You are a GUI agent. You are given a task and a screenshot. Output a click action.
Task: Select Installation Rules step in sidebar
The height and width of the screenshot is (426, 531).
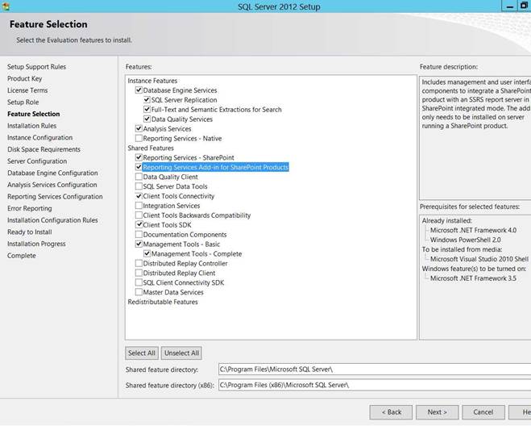[x=32, y=126]
